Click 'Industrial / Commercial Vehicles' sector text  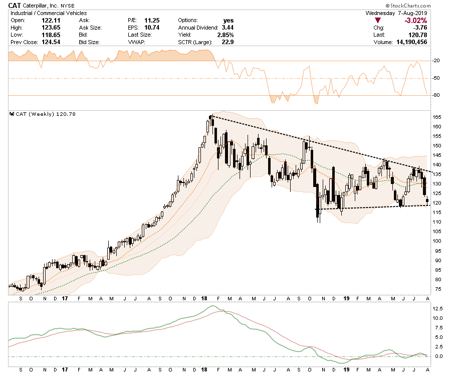coord(49,13)
